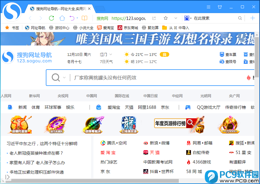This screenshot has width=260, height=184.
Task: Click the shopping bag category icon
Action: coord(99,107)
